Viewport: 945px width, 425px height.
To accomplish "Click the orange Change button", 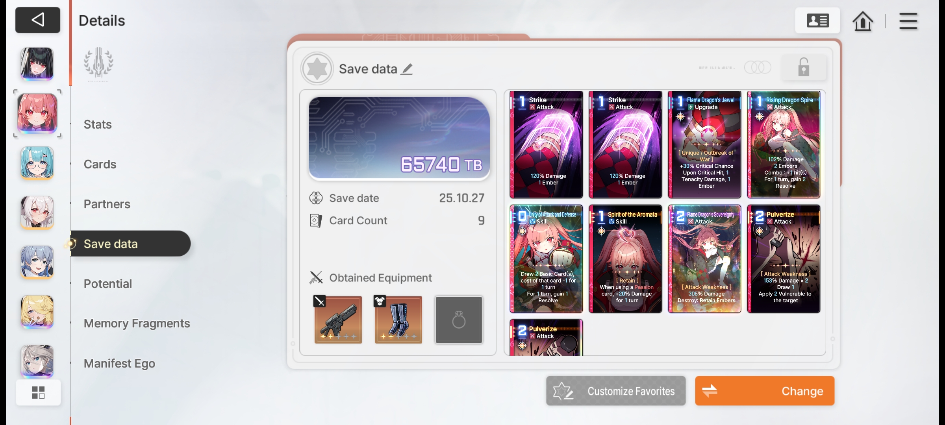I will pyautogui.click(x=765, y=391).
